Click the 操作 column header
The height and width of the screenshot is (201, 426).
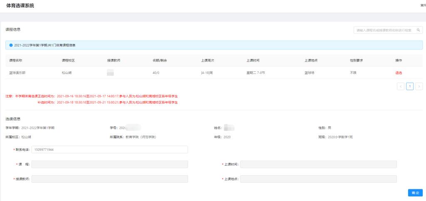(399, 61)
